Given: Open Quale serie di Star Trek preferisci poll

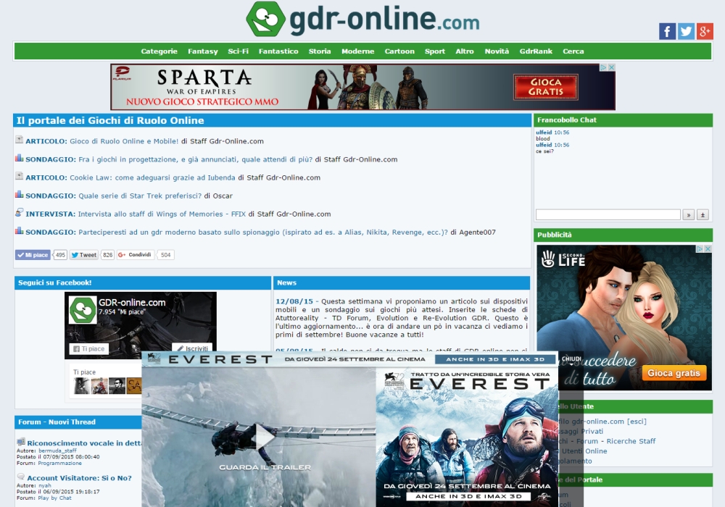Looking at the screenshot, I should [x=140, y=196].
